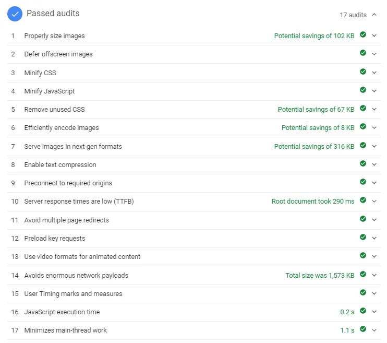This screenshot has height=343, width=387.
Task: Click green pass icon for Properly size images
Action: (x=363, y=34)
